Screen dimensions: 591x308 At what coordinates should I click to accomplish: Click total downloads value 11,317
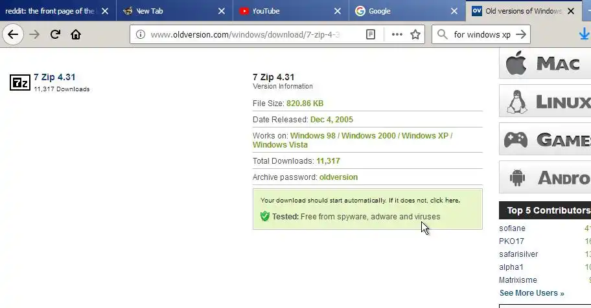328,161
